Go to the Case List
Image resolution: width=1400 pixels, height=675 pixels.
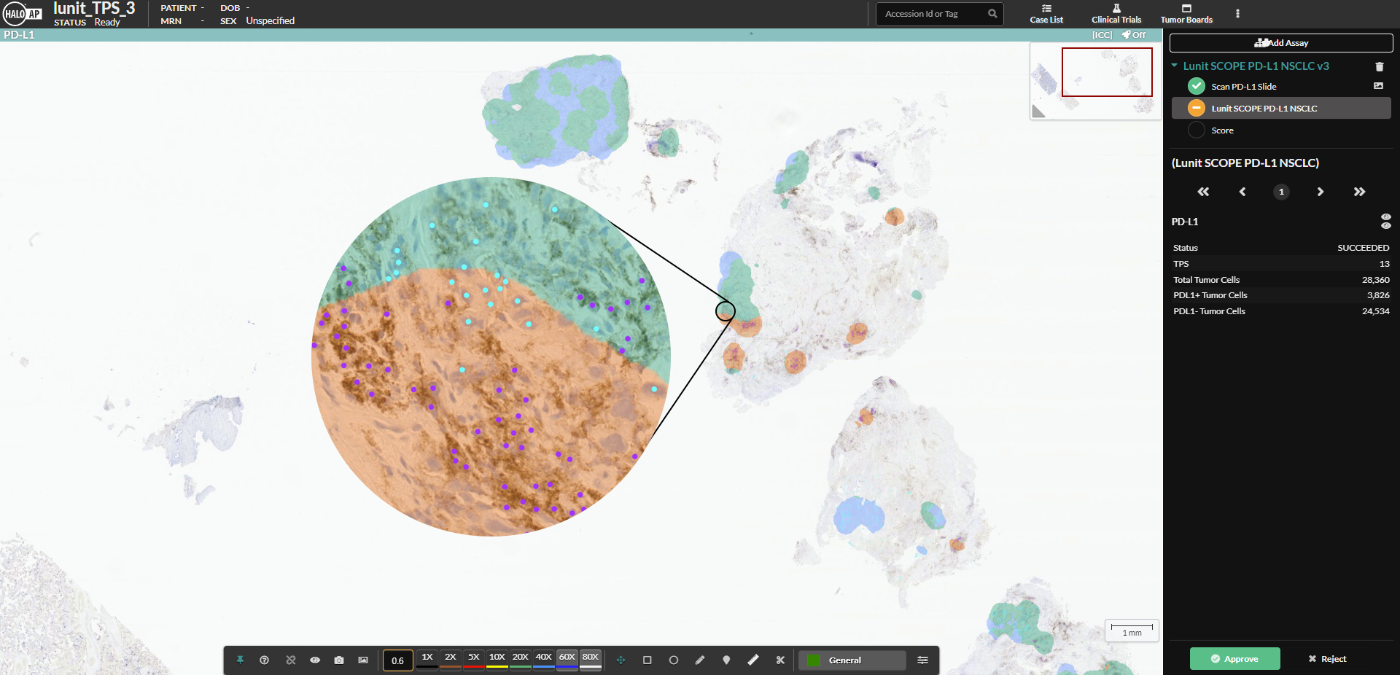coord(1046,13)
